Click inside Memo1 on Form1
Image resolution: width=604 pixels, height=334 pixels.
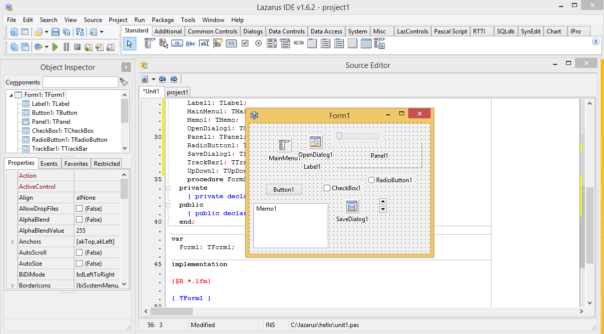tap(291, 226)
